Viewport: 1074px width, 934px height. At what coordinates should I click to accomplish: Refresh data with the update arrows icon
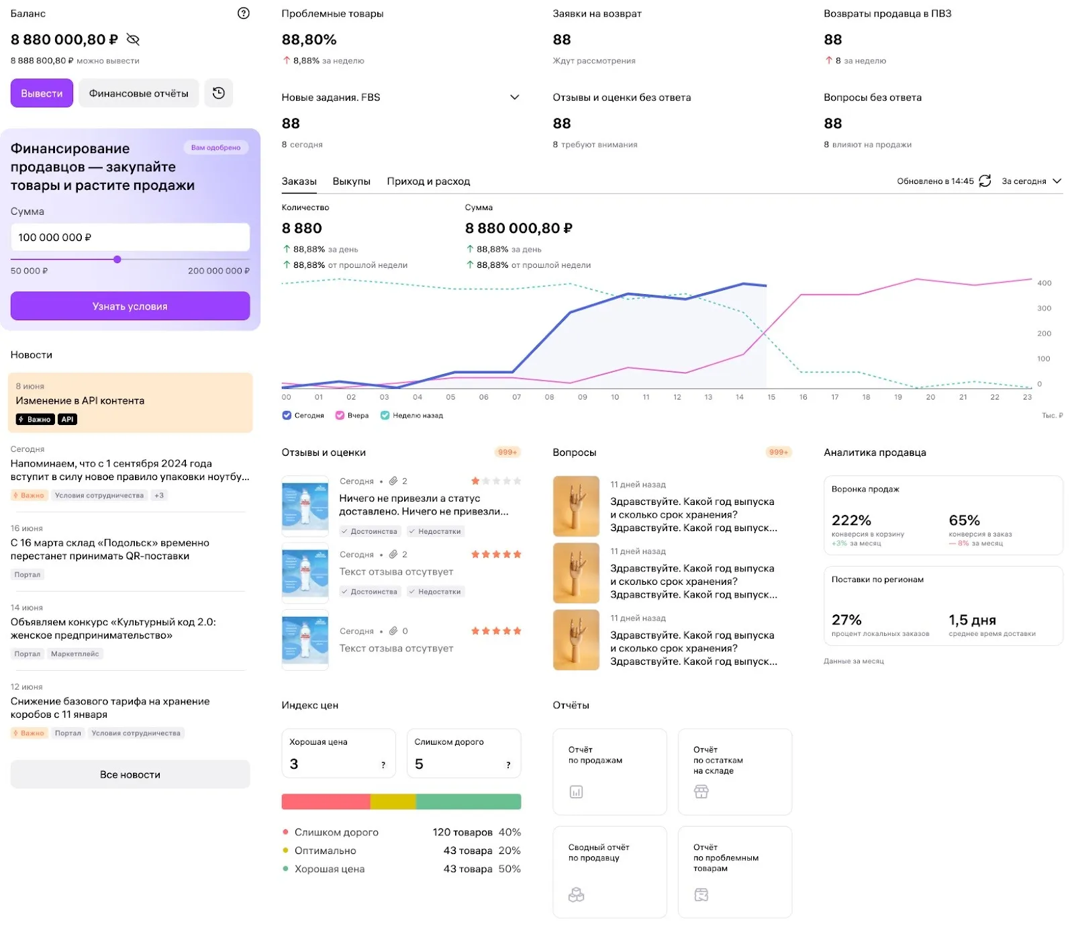(985, 181)
